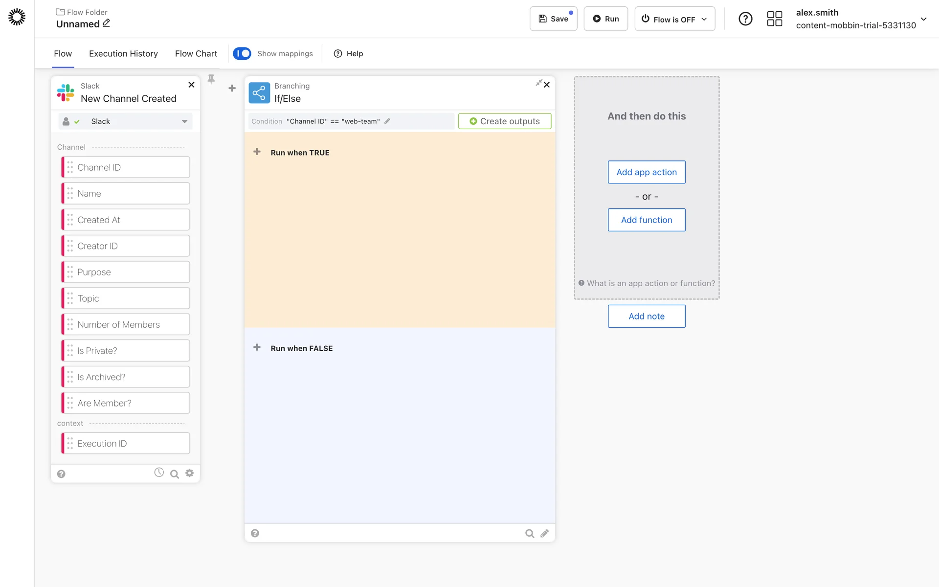
Task: Add step under Run when TRUE plus
Action: click(257, 152)
